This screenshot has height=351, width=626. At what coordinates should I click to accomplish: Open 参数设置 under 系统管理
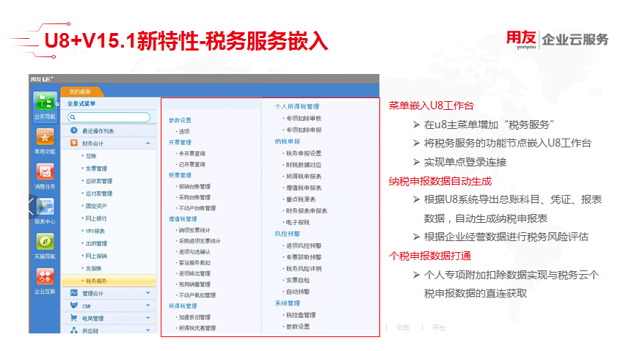tap(298, 326)
